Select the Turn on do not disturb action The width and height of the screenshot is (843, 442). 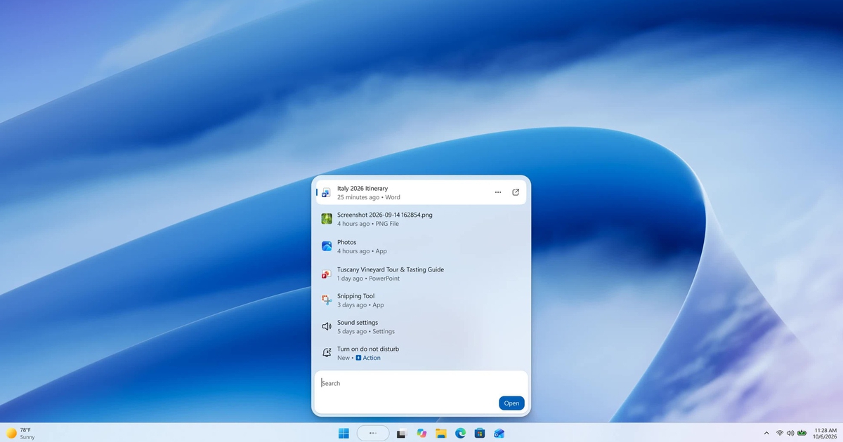(421, 353)
